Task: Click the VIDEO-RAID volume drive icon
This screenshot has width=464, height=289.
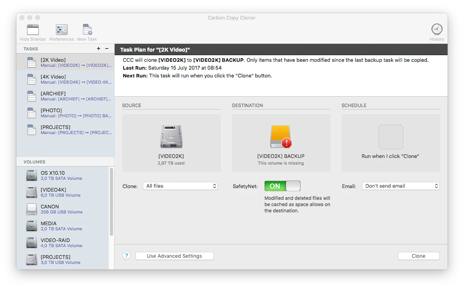Action: (x=32, y=243)
